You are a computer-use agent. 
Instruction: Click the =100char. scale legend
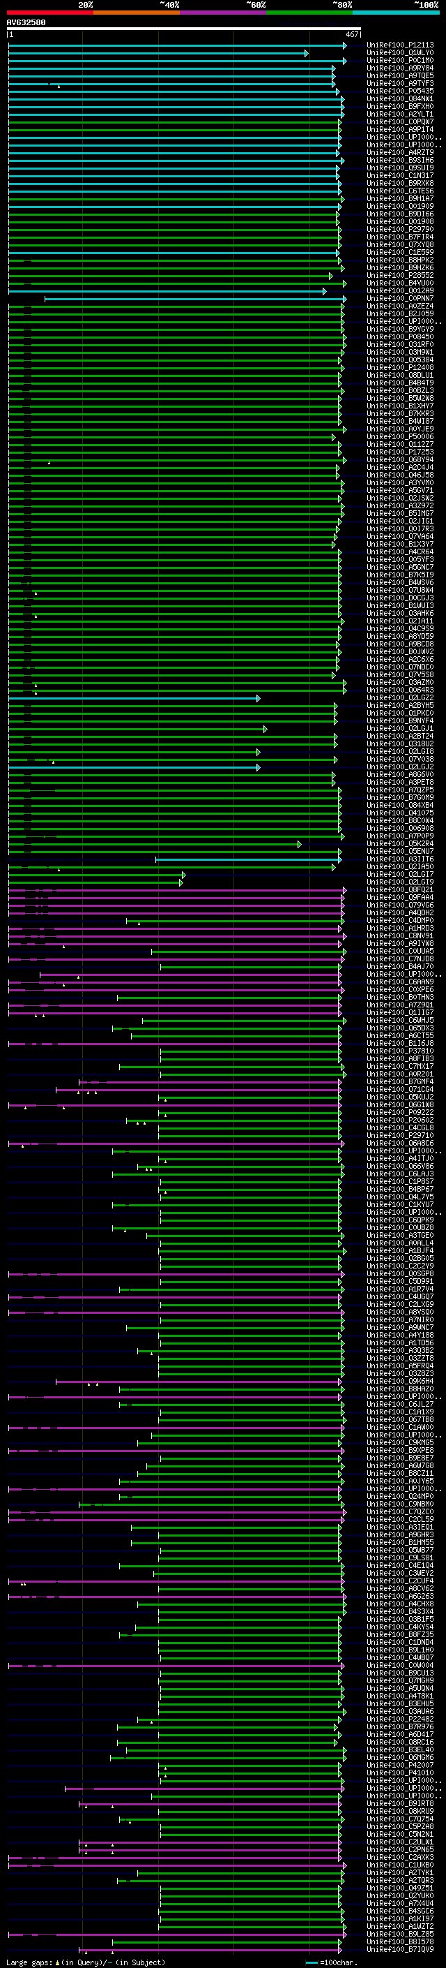click(x=332, y=1962)
